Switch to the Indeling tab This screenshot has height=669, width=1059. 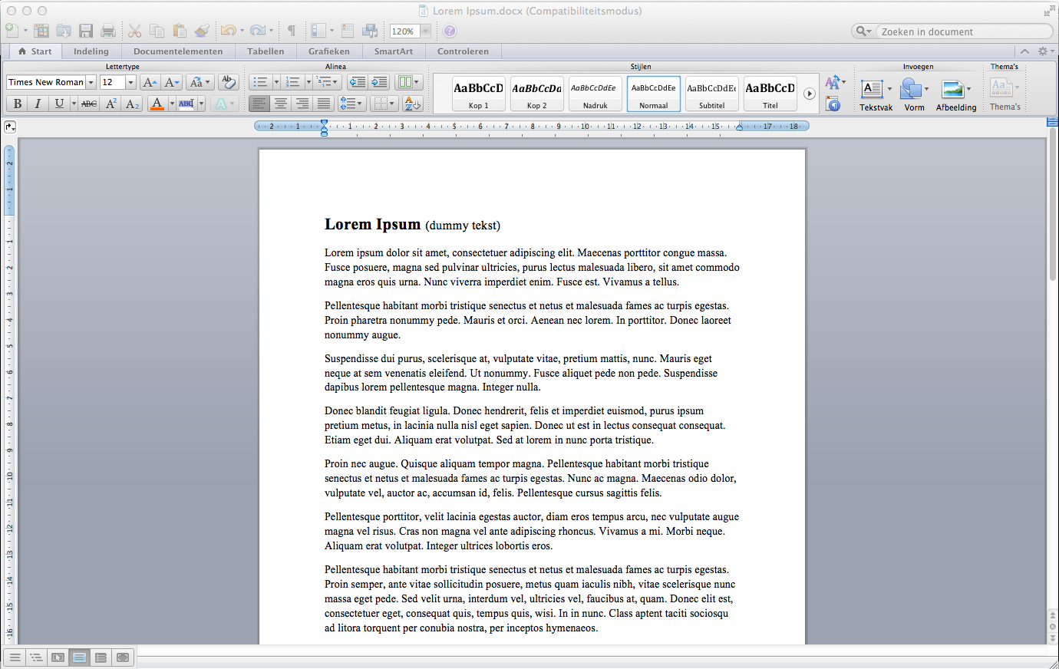tap(91, 51)
